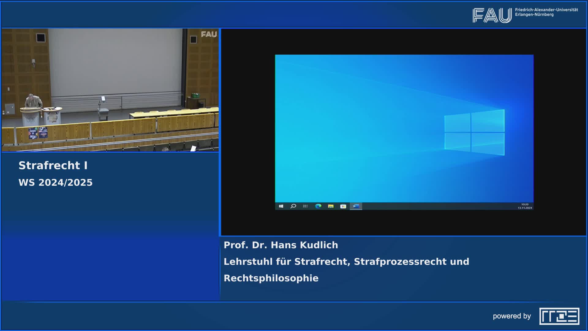Launch Microsoft Edge from the taskbar

(x=318, y=206)
